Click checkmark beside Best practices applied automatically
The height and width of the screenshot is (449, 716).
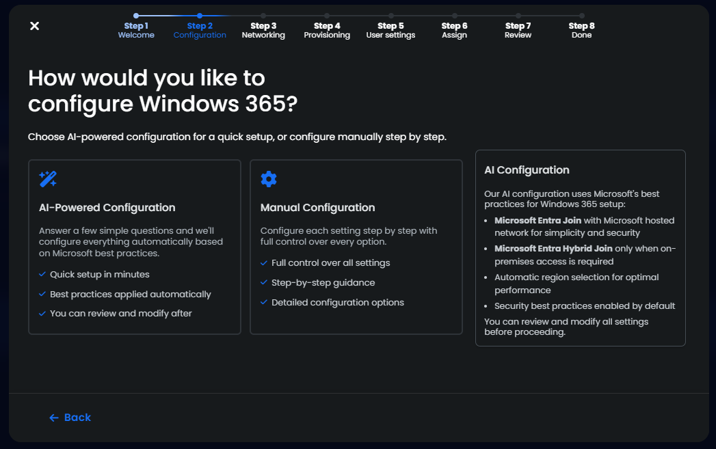[x=42, y=294]
